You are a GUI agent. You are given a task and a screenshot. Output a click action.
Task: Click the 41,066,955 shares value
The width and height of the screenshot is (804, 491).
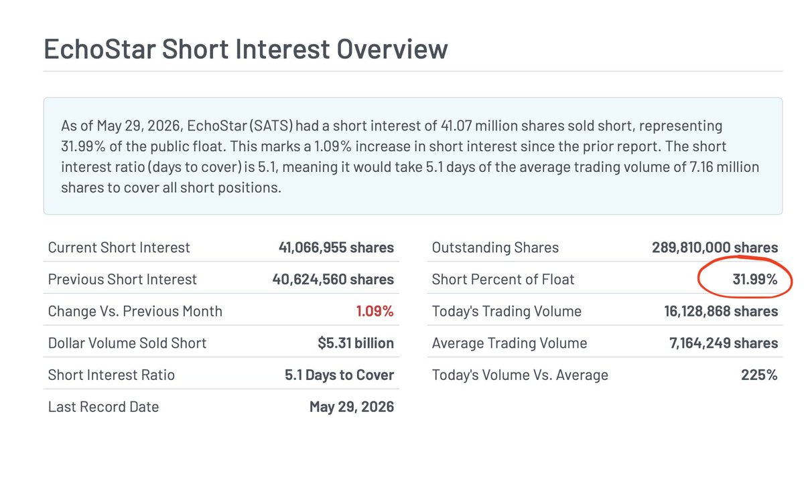[x=336, y=248]
